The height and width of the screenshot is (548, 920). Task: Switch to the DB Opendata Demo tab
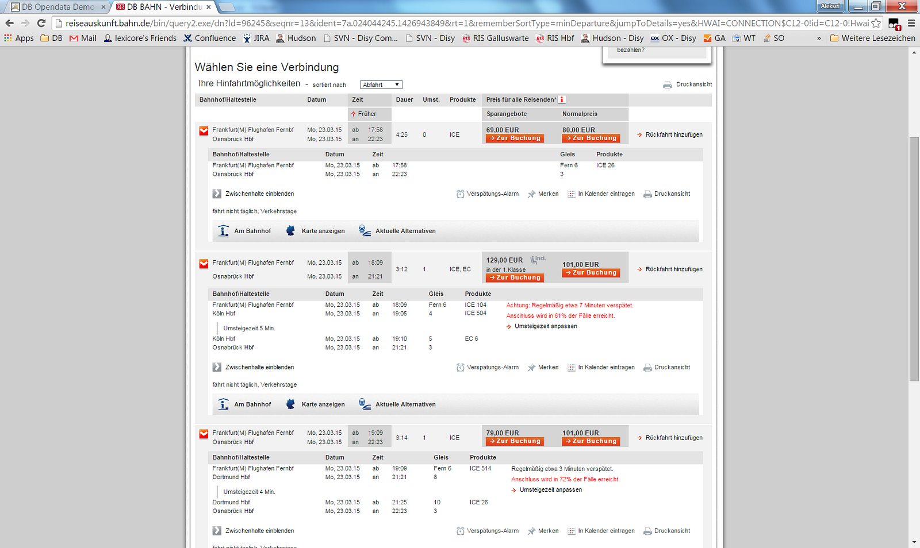pyautogui.click(x=57, y=7)
